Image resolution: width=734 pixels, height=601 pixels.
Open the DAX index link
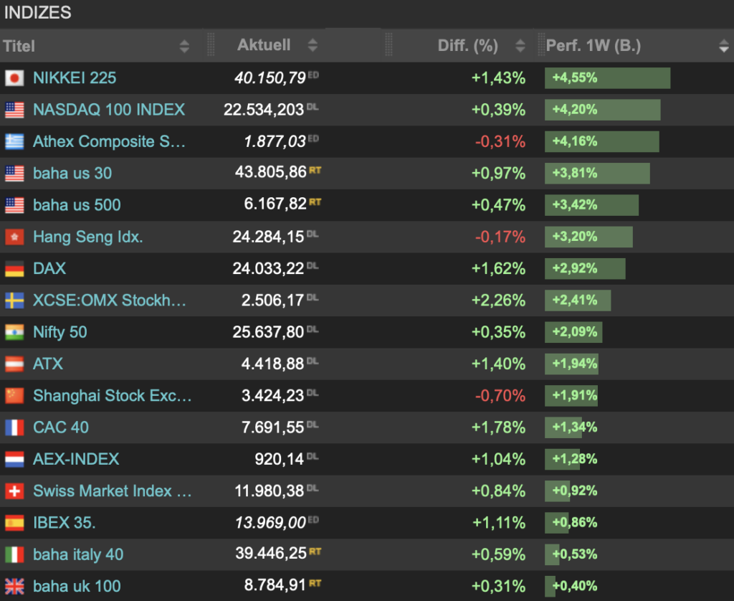(x=49, y=269)
